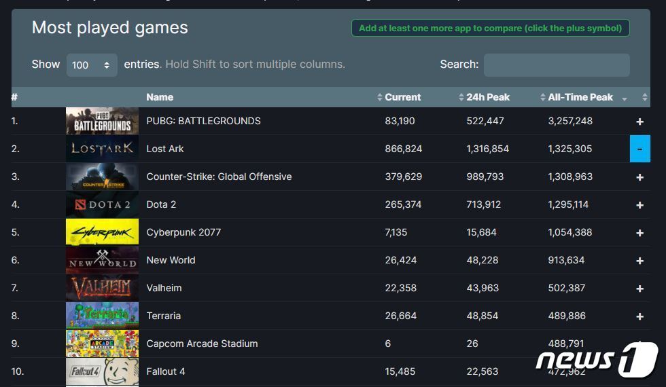Select Lost Ark current value 866,824
Viewport: 666px width, 387px height.
coord(403,149)
